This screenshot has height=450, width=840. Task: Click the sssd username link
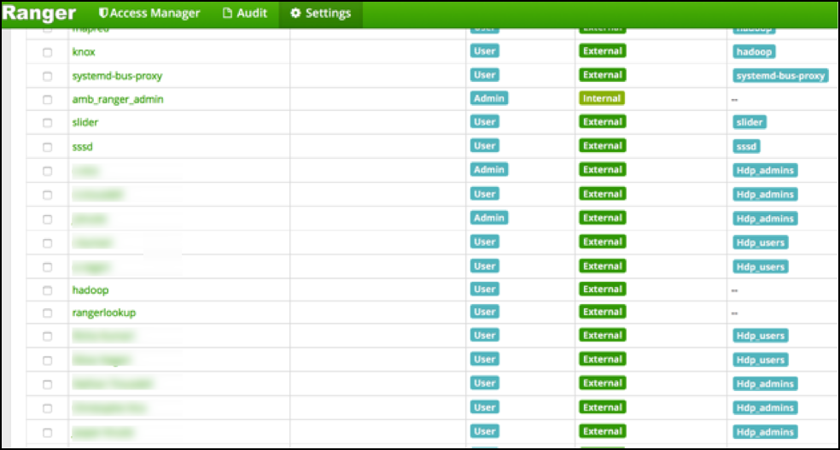tap(84, 147)
